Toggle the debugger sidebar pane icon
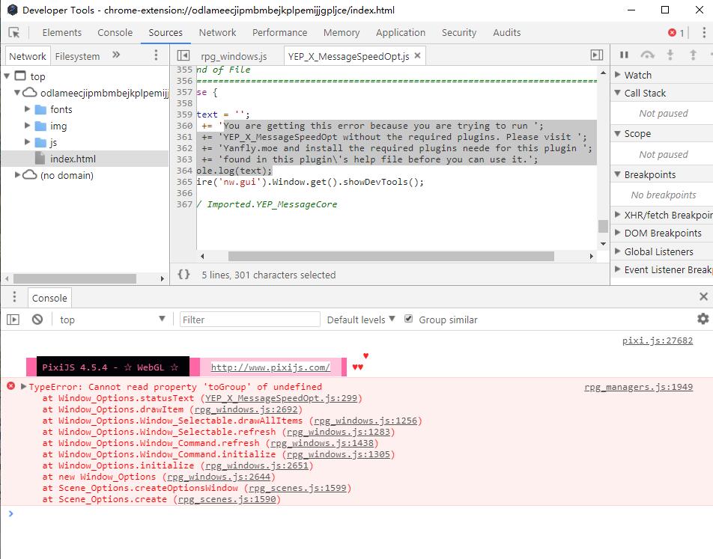This screenshot has width=713, height=559. click(597, 55)
